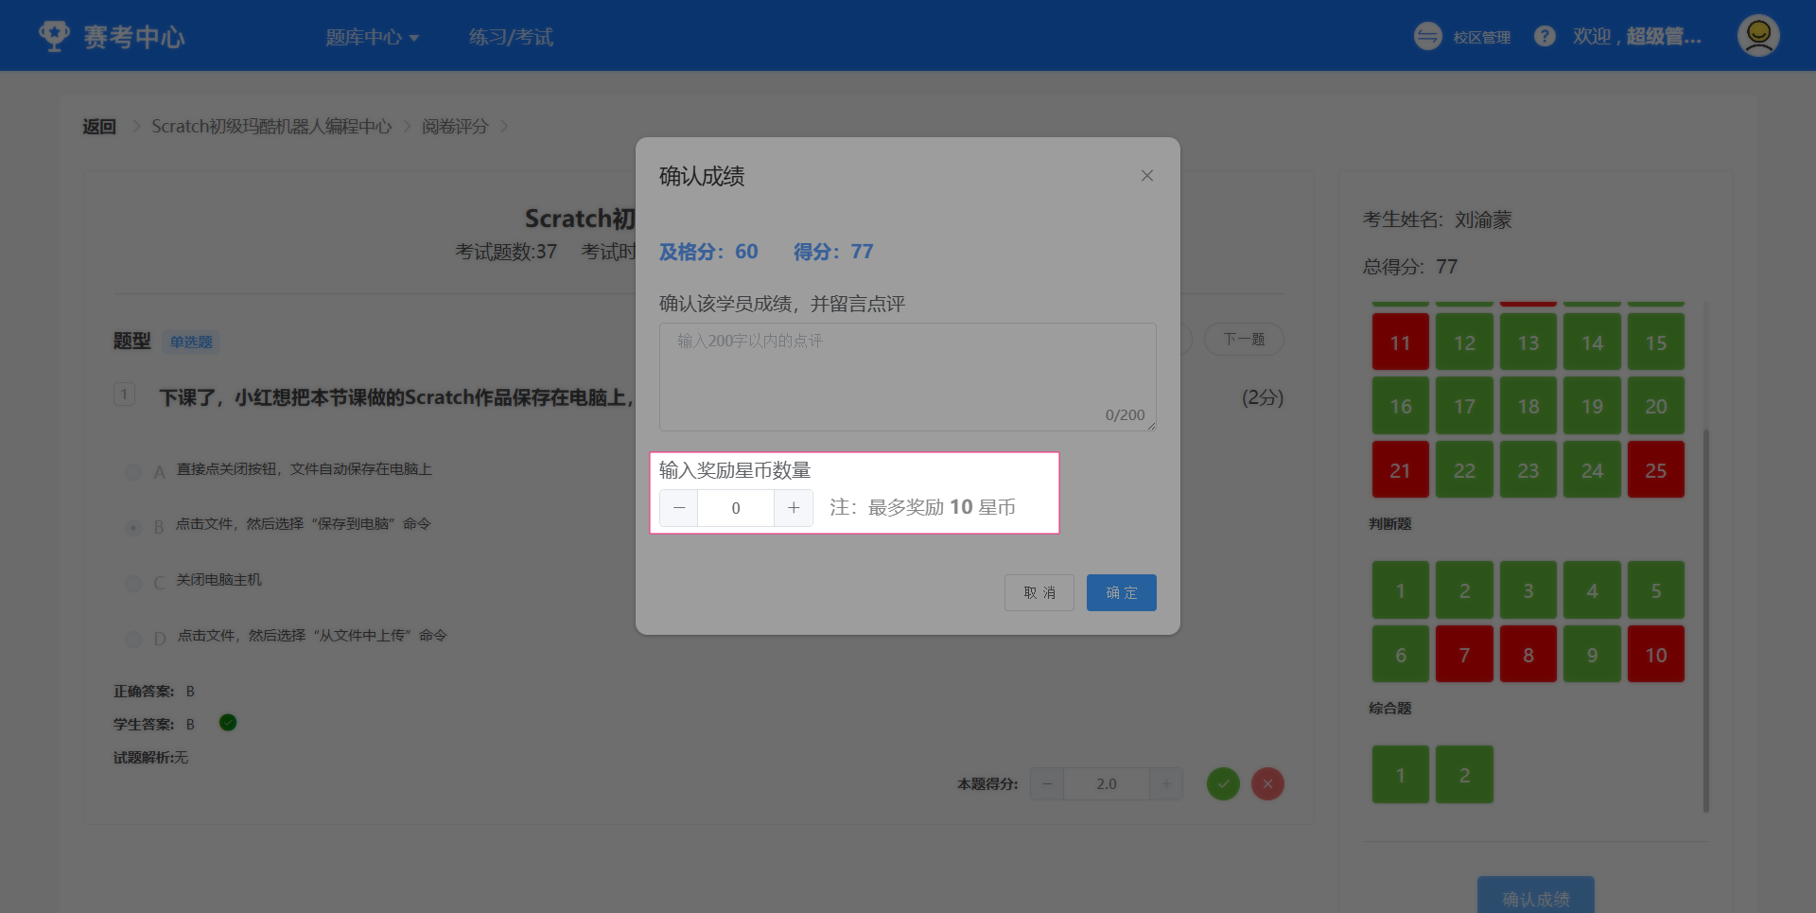This screenshot has height=913, width=1816.
Task: Confirm the score with the 确定 button
Action: 1122,592
